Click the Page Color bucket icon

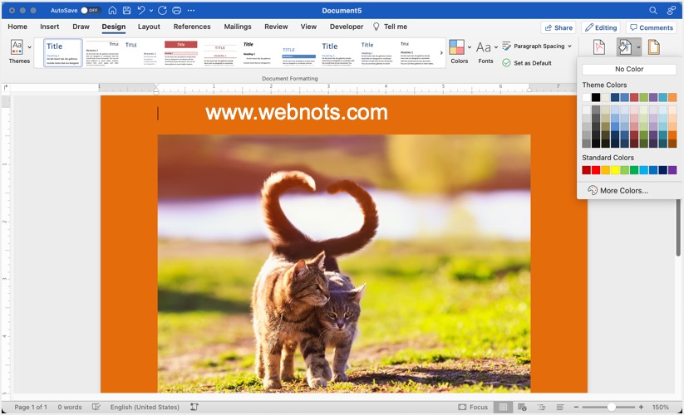[x=624, y=48]
